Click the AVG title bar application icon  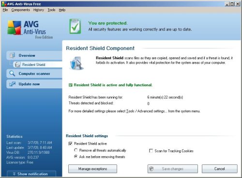[x=4, y=4]
